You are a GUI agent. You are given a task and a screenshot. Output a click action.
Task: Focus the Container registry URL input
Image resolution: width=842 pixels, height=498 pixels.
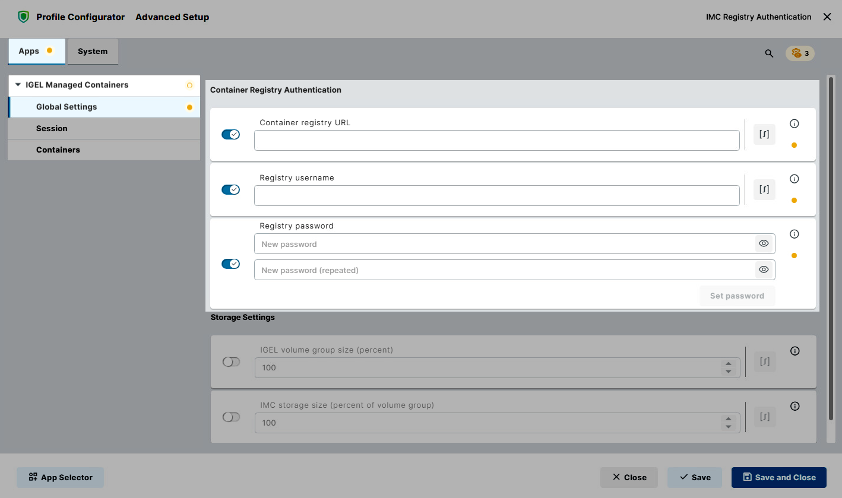click(x=497, y=140)
